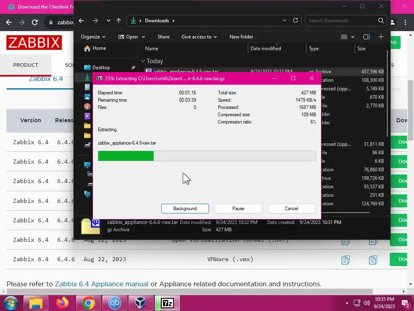Cancel the 7-Zip extraction
Screen dimensions: 414x311
coord(291,209)
